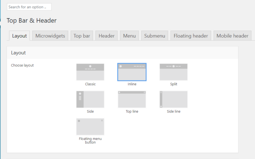
Task: Go to the Floating header tab
Action: 191,36
